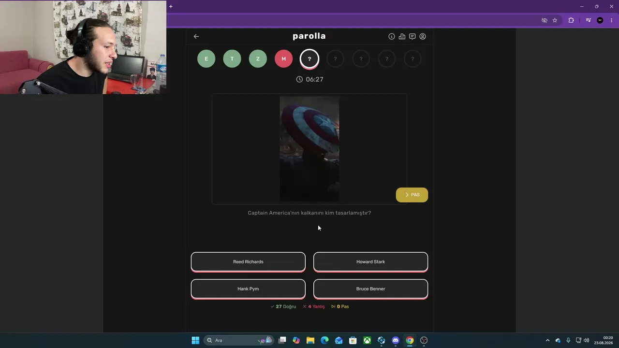Viewport: 619px width, 348px height.
Task: Open the blue diamond app on the taskbar
Action: pos(382,340)
